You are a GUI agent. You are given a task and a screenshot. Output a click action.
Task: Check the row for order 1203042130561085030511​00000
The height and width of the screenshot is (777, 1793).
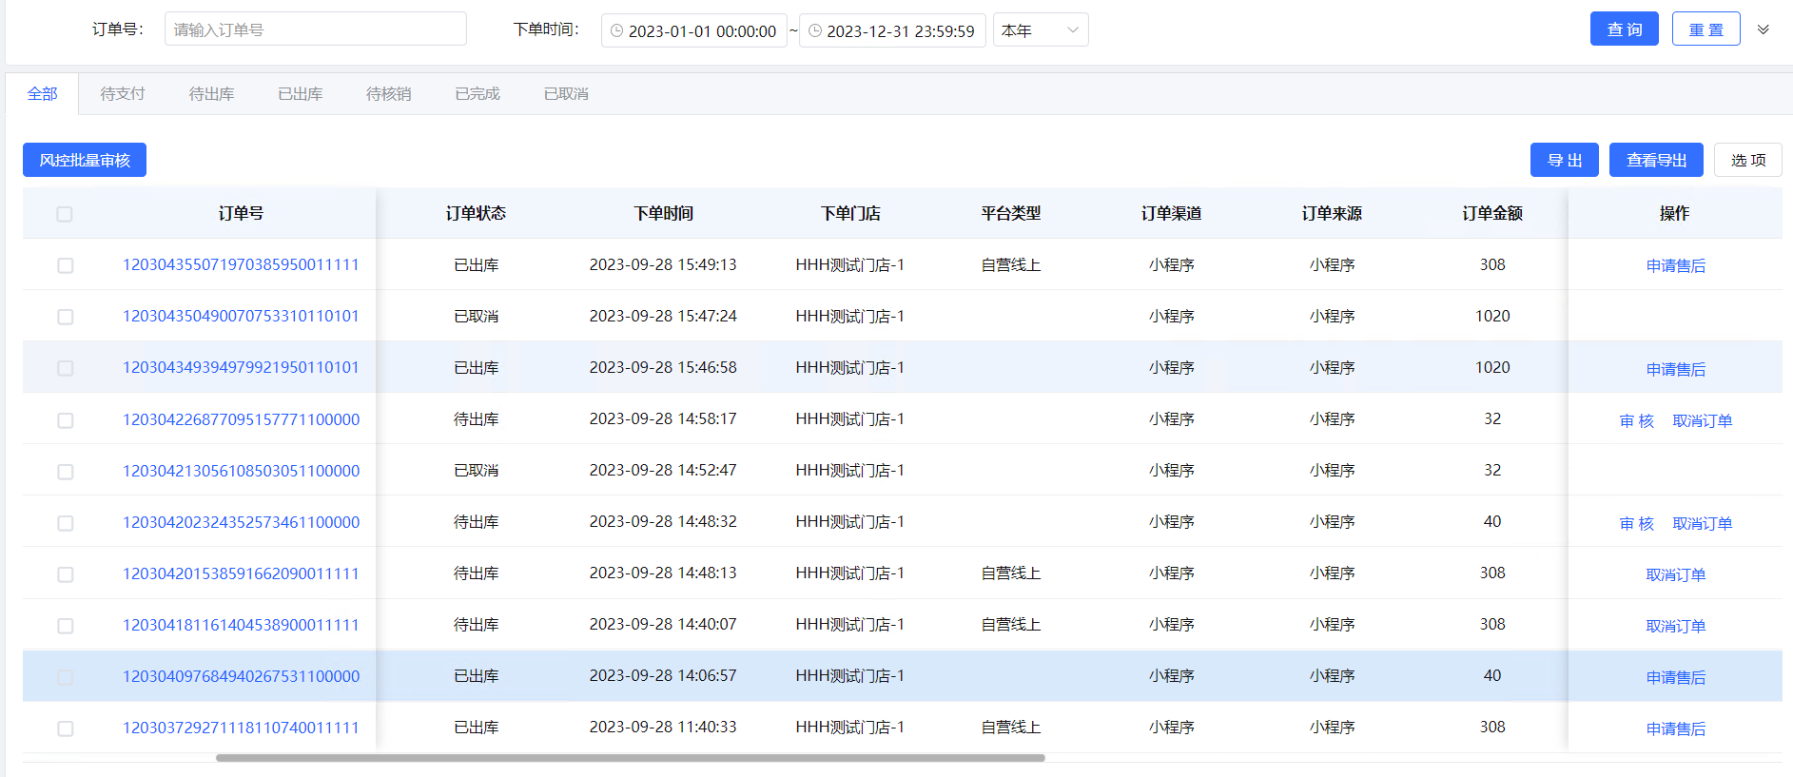pos(65,472)
